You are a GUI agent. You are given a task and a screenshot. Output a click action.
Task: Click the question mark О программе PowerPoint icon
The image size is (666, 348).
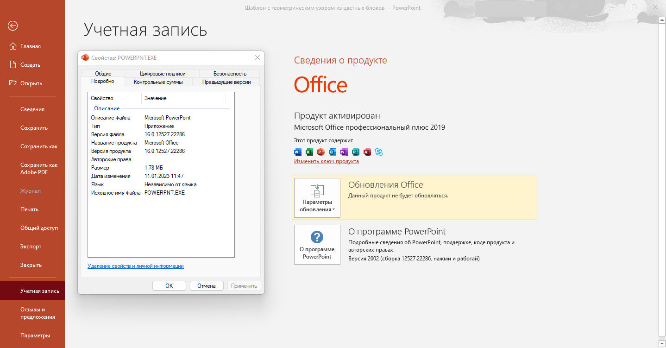point(317,237)
